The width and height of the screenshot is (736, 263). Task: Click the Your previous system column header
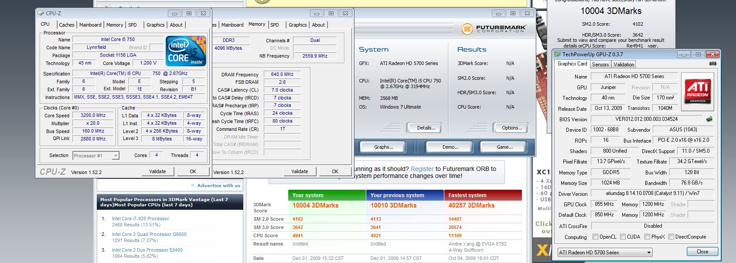tap(405, 195)
